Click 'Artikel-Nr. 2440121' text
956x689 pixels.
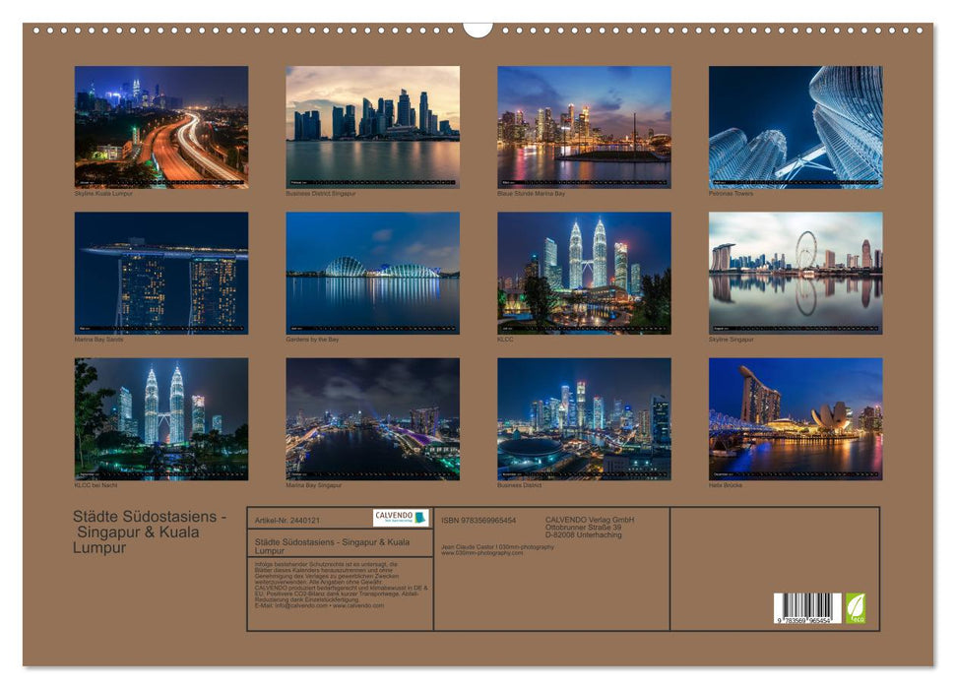[287, 520]
